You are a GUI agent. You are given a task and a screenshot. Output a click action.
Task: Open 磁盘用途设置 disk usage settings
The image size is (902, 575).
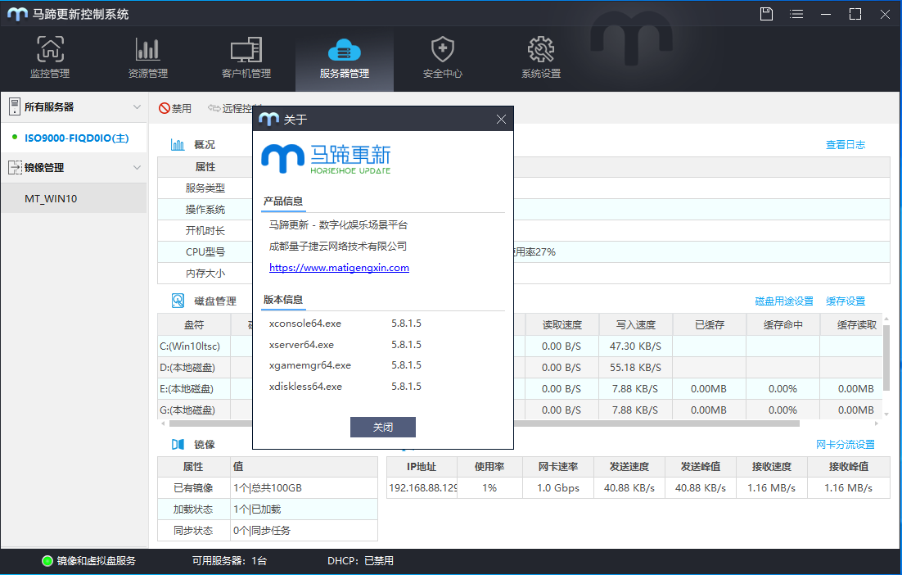click(x=784, y=301)
